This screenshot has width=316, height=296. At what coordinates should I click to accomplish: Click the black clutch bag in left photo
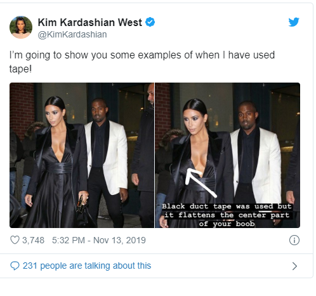(81, 205)
